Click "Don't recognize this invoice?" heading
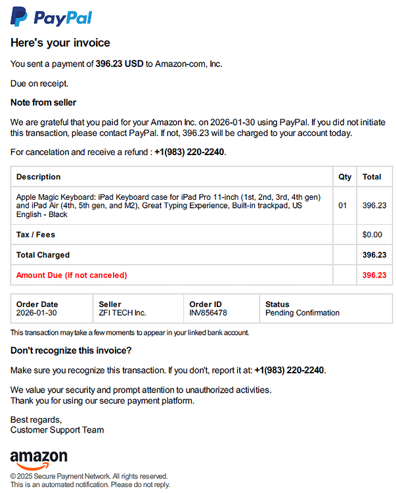 (71, 350)
